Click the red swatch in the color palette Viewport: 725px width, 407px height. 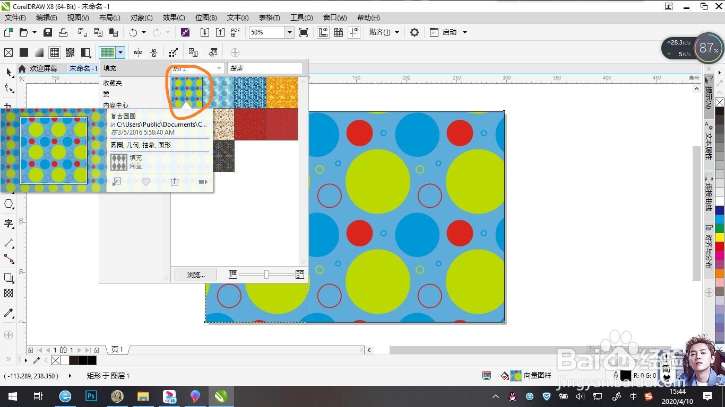[720, 246]
